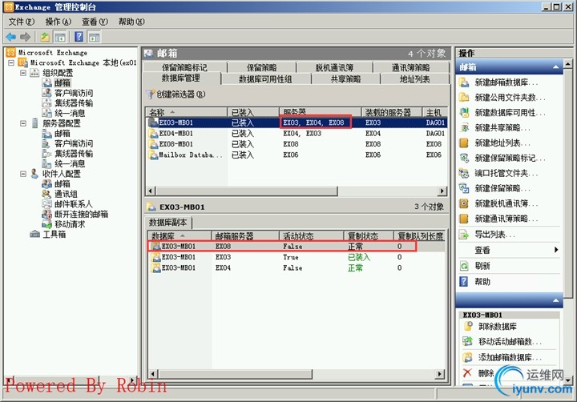Select the EX08-MB01 database row

[297, 144]
